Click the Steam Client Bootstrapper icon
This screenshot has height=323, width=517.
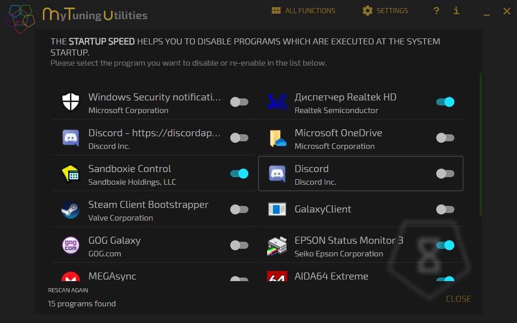click(71, 209)
